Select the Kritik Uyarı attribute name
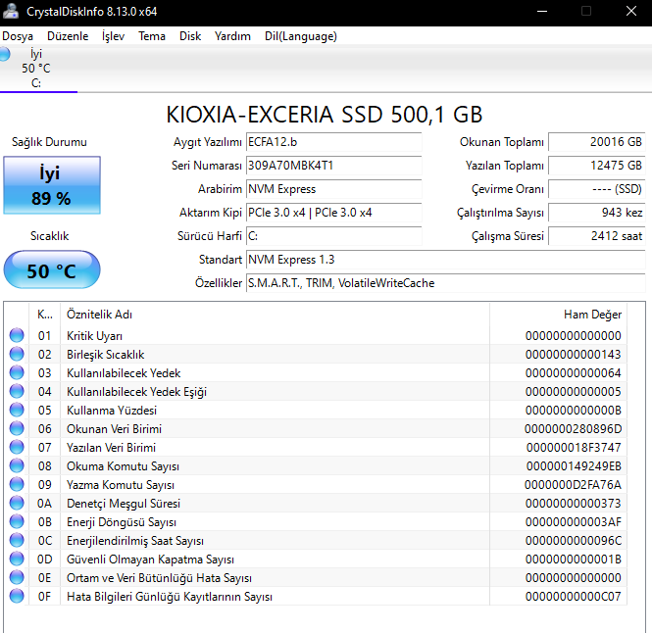This screenshot has height=633, width=652. (x=94, y=335)
